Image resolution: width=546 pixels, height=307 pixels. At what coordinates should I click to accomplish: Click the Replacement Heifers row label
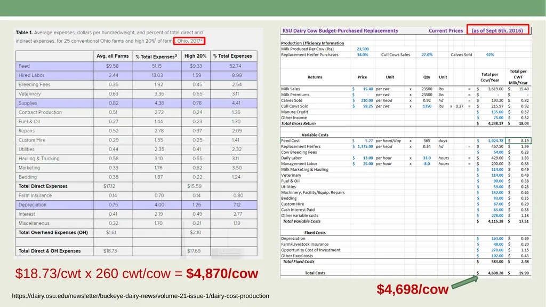(x=301, y=146)
